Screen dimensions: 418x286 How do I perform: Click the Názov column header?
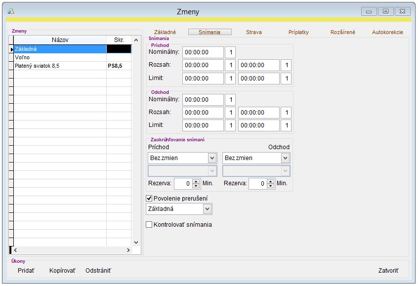coord(60,40)
